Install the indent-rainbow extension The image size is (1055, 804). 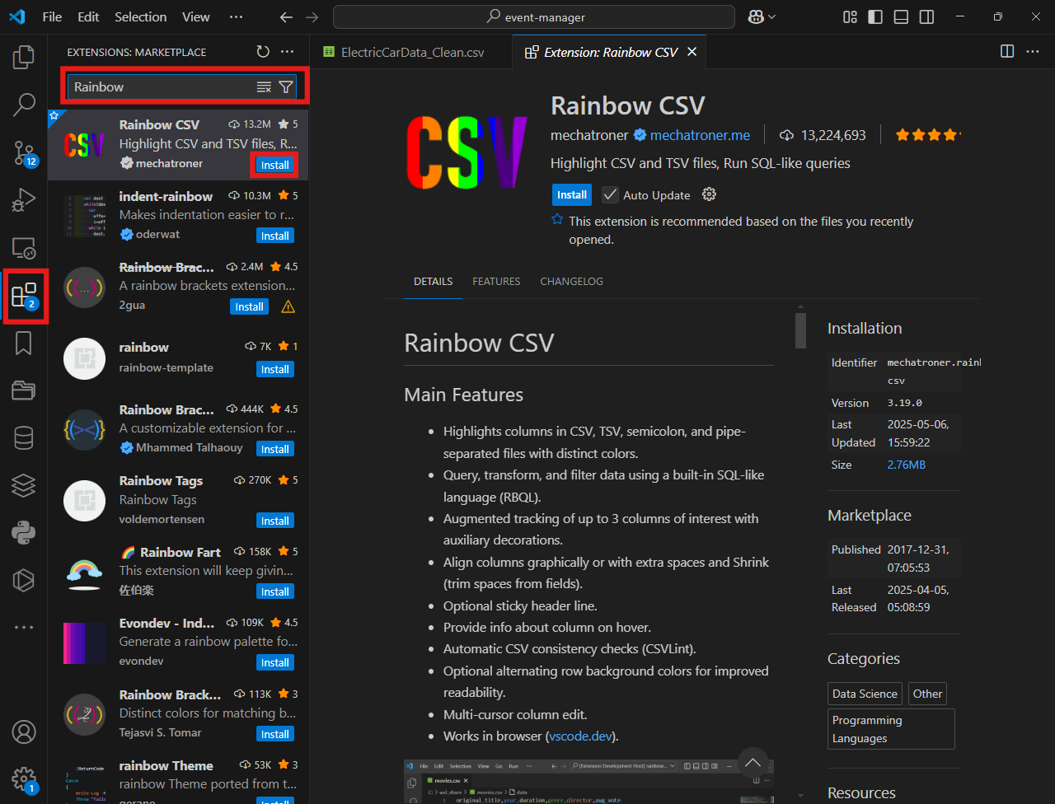pyautogui.click(x=274, y=236)
